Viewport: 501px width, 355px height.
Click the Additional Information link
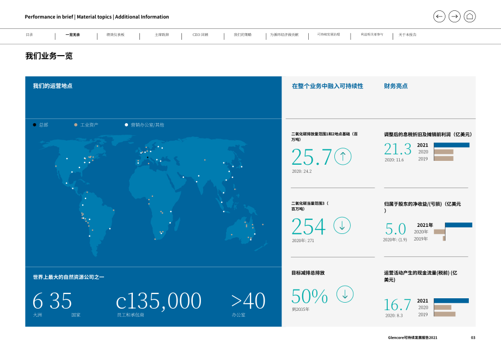(x=142, y=16)
